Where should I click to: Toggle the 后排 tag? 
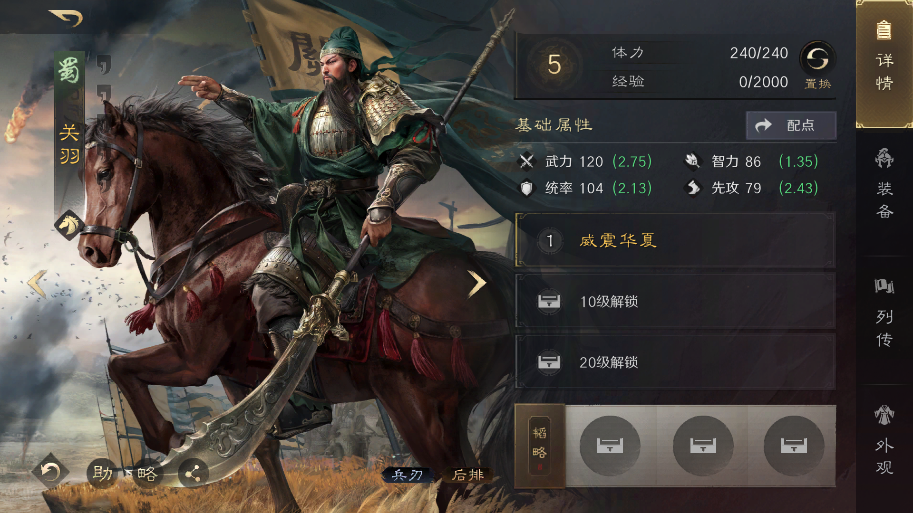click(x=467, y=475)
